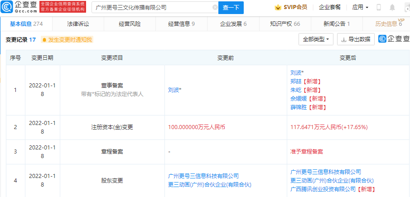The height and width of the screenshot is (197, 410).
Task: Switch to 经营风险 tab
Action: tap(130, 24)
